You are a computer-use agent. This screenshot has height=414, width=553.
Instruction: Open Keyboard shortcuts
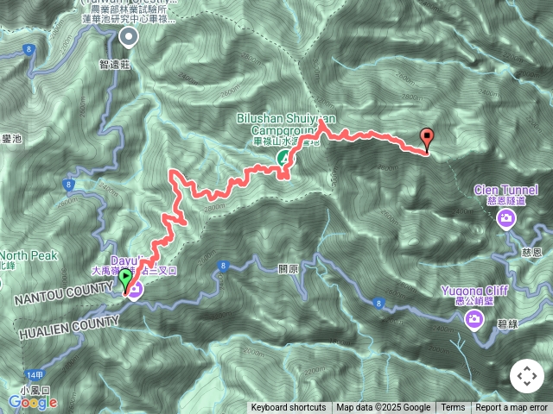click(289, 408)
